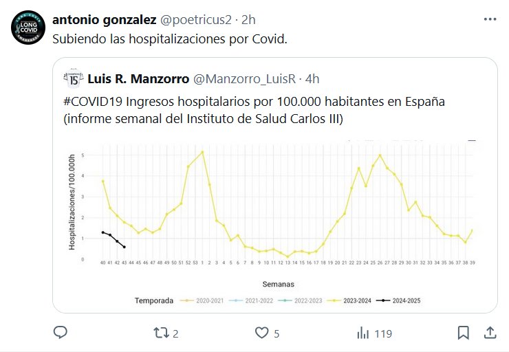Toggle 2021-2022 season legend entry
The width and height of the screenshot is (509, 352).
(252, 300)
